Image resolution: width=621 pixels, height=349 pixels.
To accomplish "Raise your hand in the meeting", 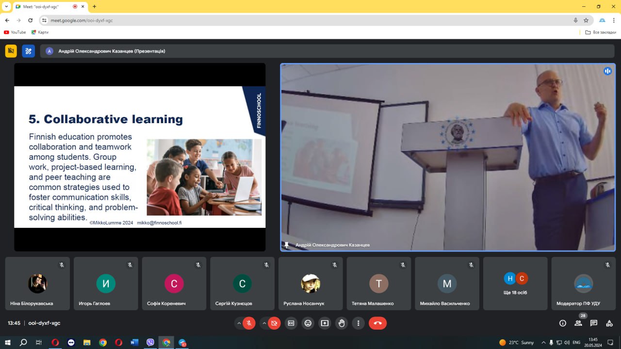I will coord(342,323).
